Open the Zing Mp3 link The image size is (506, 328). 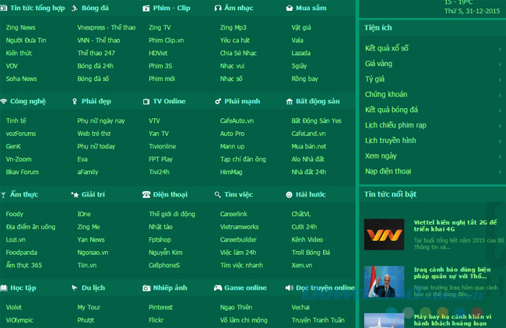tap(233, 27)
